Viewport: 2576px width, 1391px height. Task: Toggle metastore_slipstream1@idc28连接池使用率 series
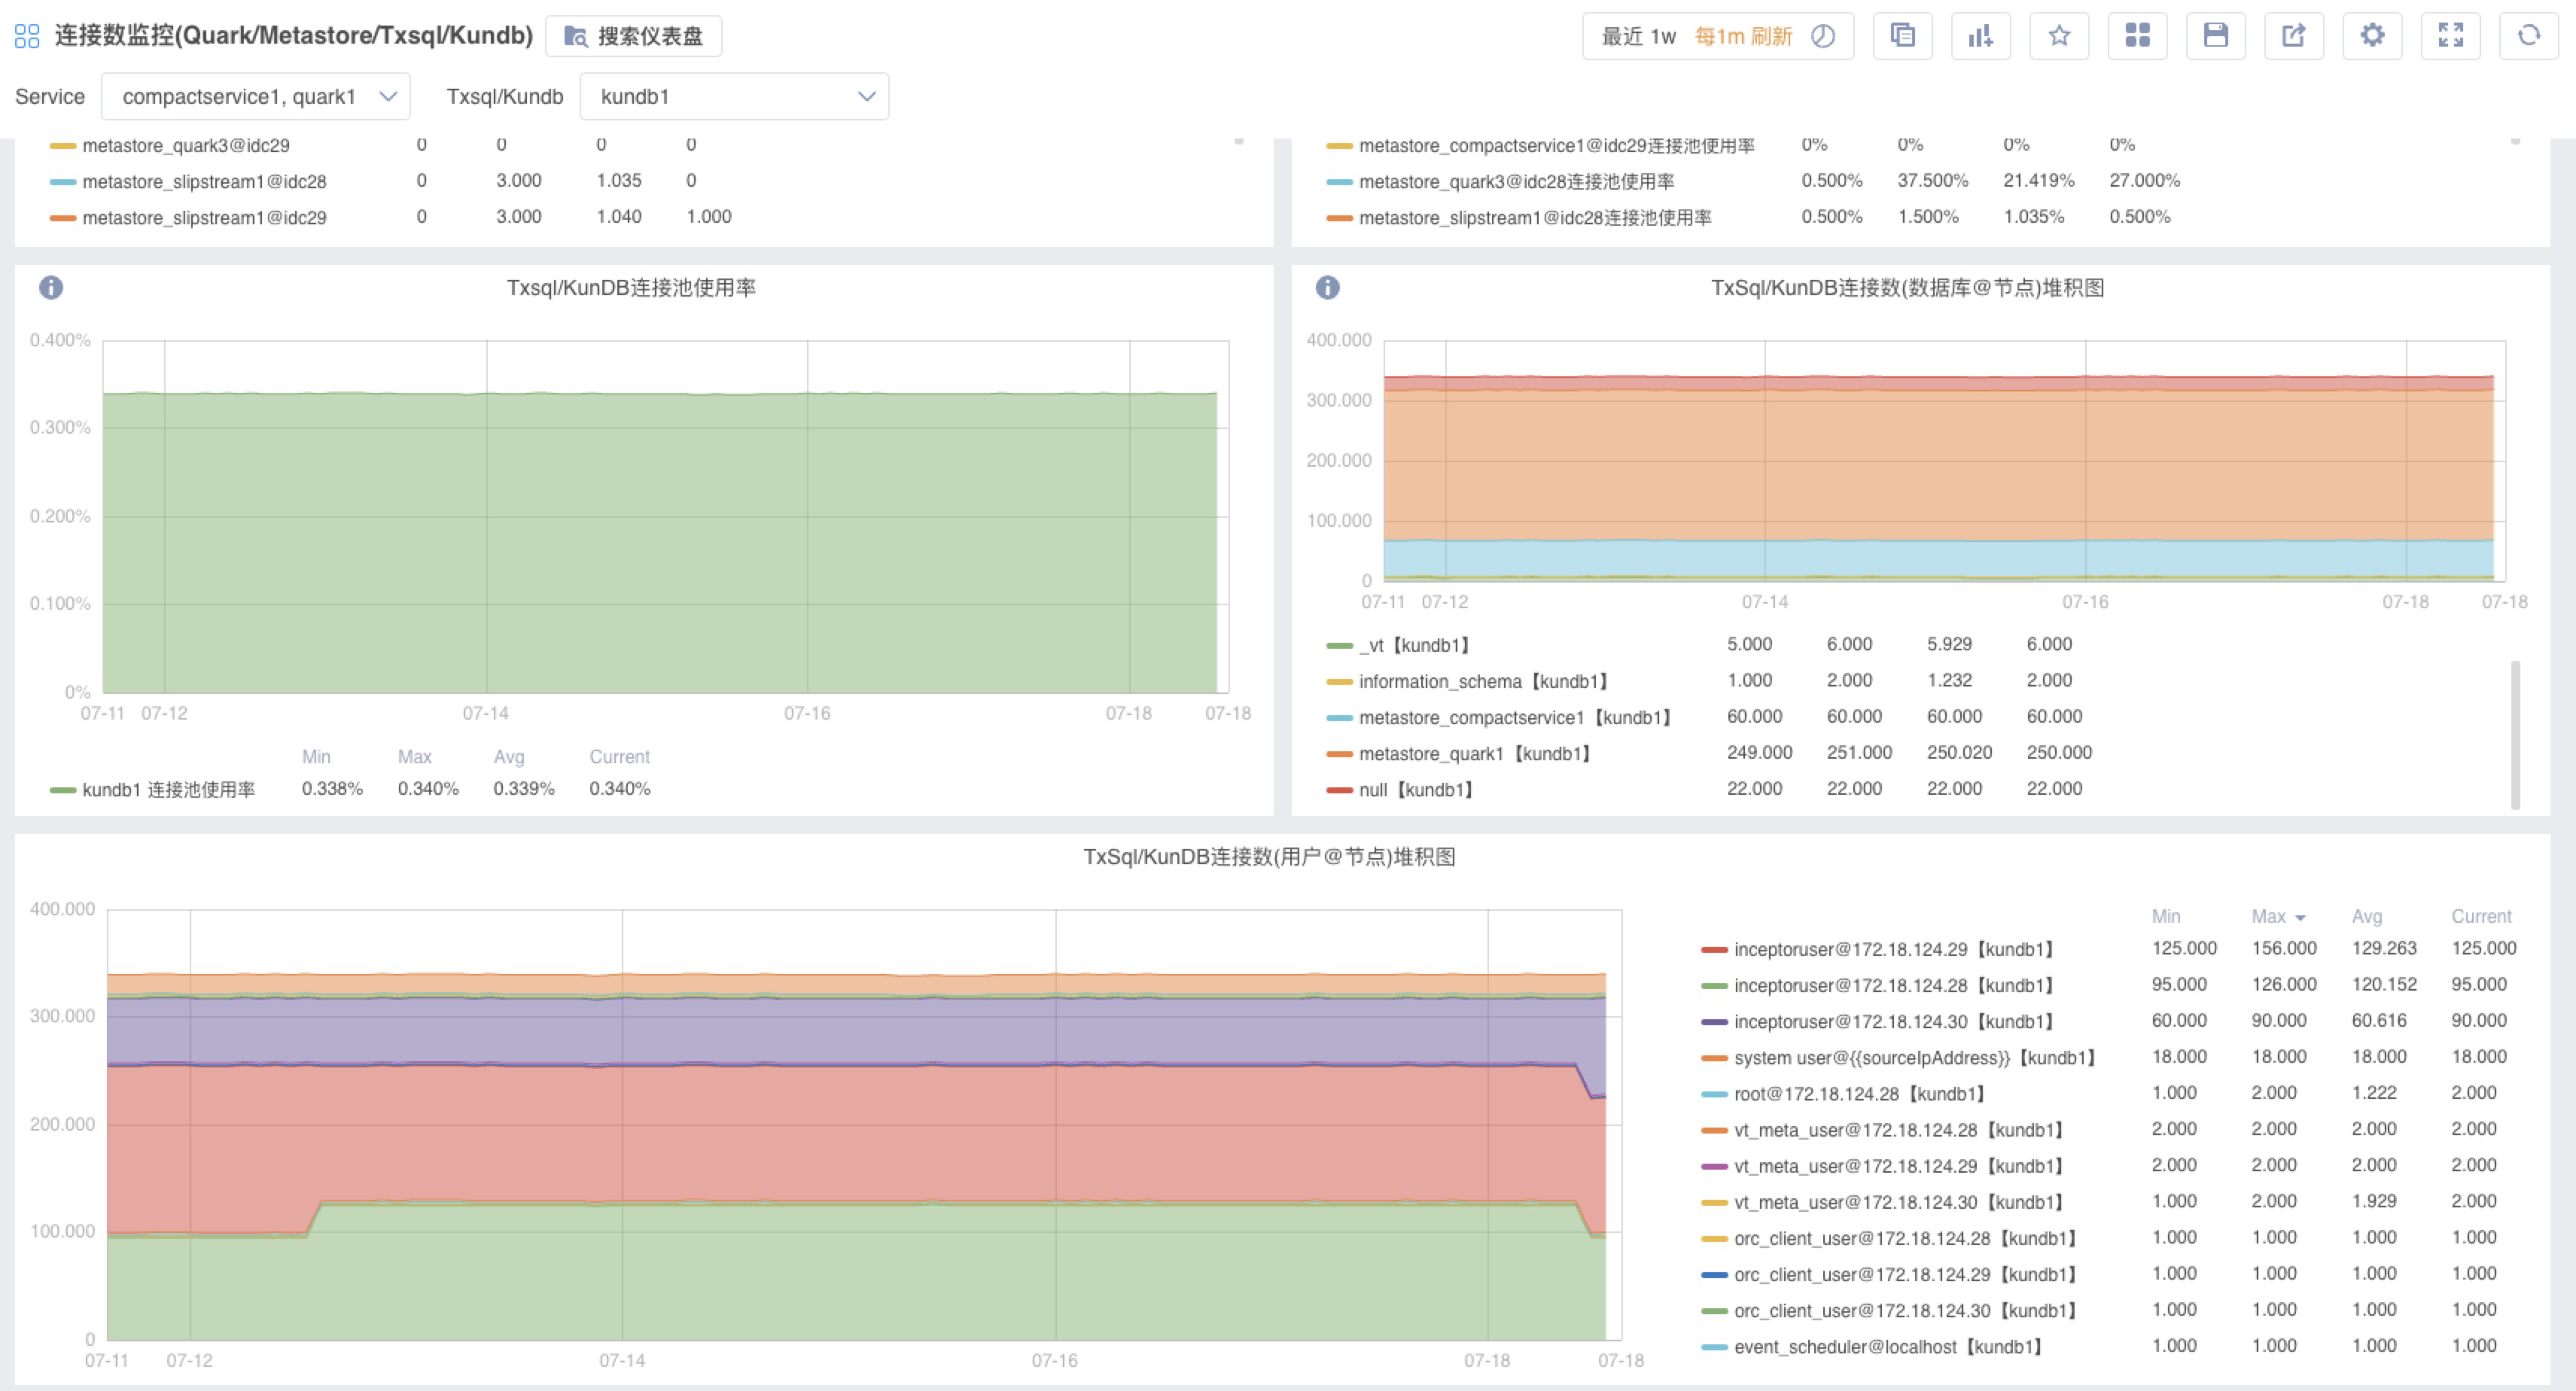pyautogui.click(x=1535, y=217)
